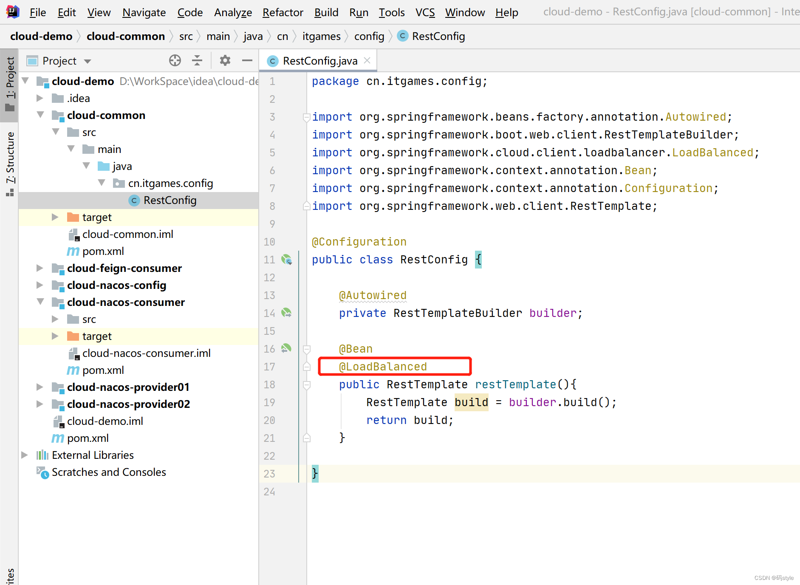The width and height of the screenshot is (800, 585).
Task: Click cloud-demo breadcrumb
Action: tap(41, 36)
